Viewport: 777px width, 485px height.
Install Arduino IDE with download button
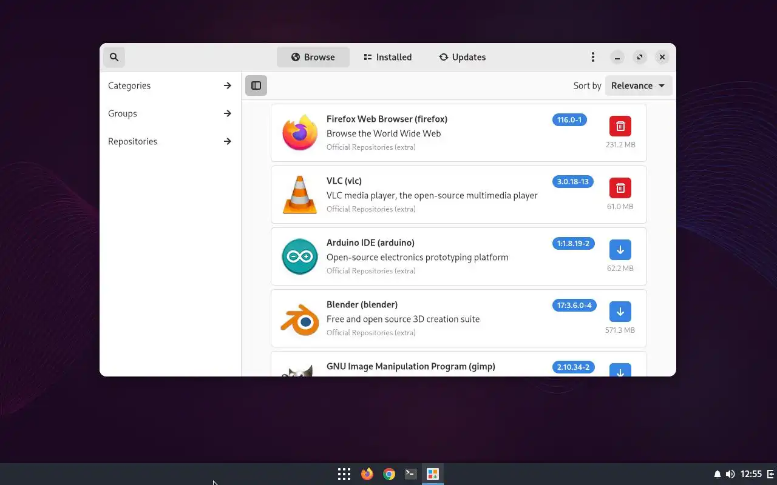[620, 250]
